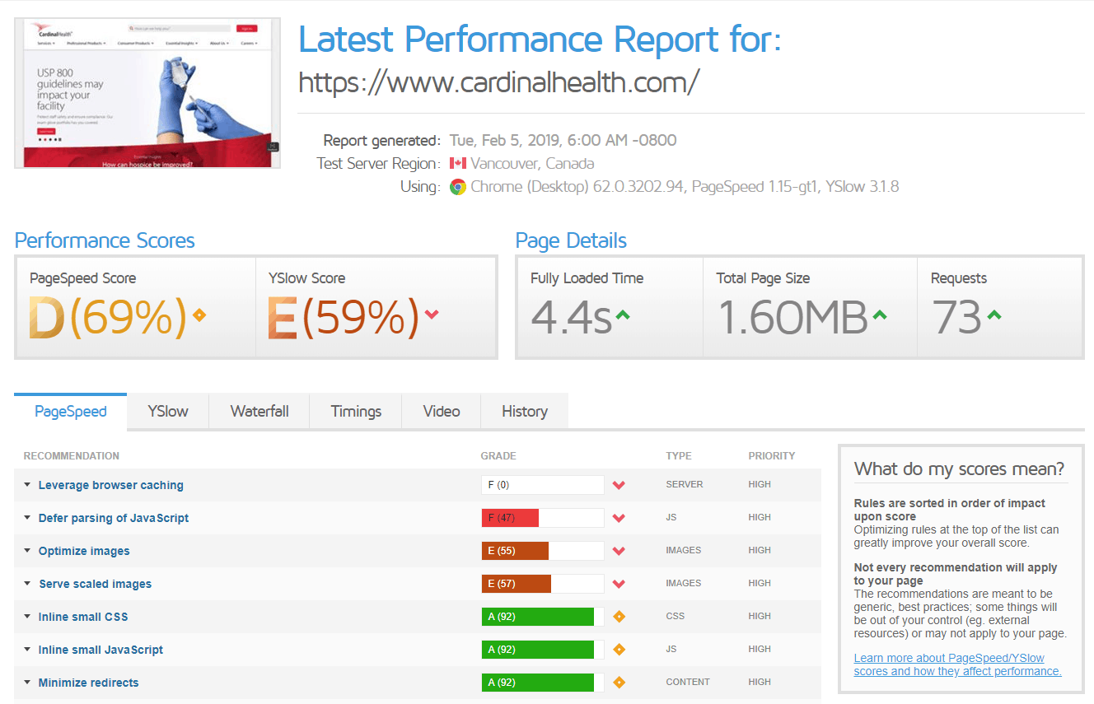This screenshot has width=1094, height=704.
Task: Open the Optimize images recommendation
Action: (84, 551)
